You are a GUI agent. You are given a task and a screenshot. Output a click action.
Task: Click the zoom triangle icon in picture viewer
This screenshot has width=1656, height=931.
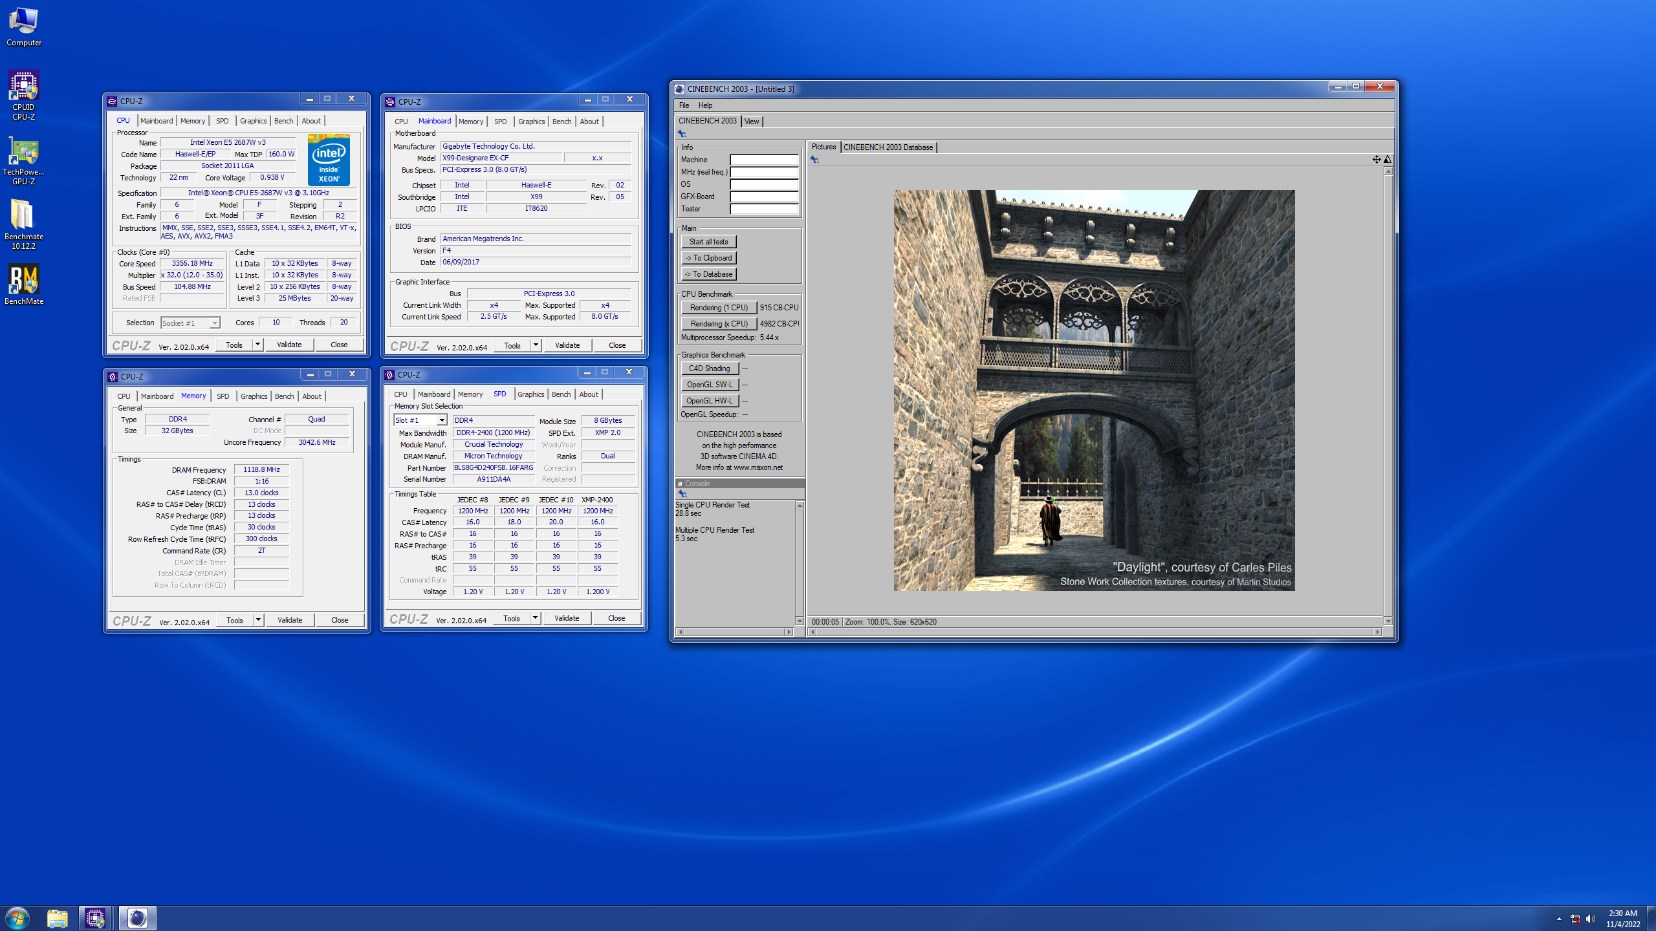pos(1388,159)
